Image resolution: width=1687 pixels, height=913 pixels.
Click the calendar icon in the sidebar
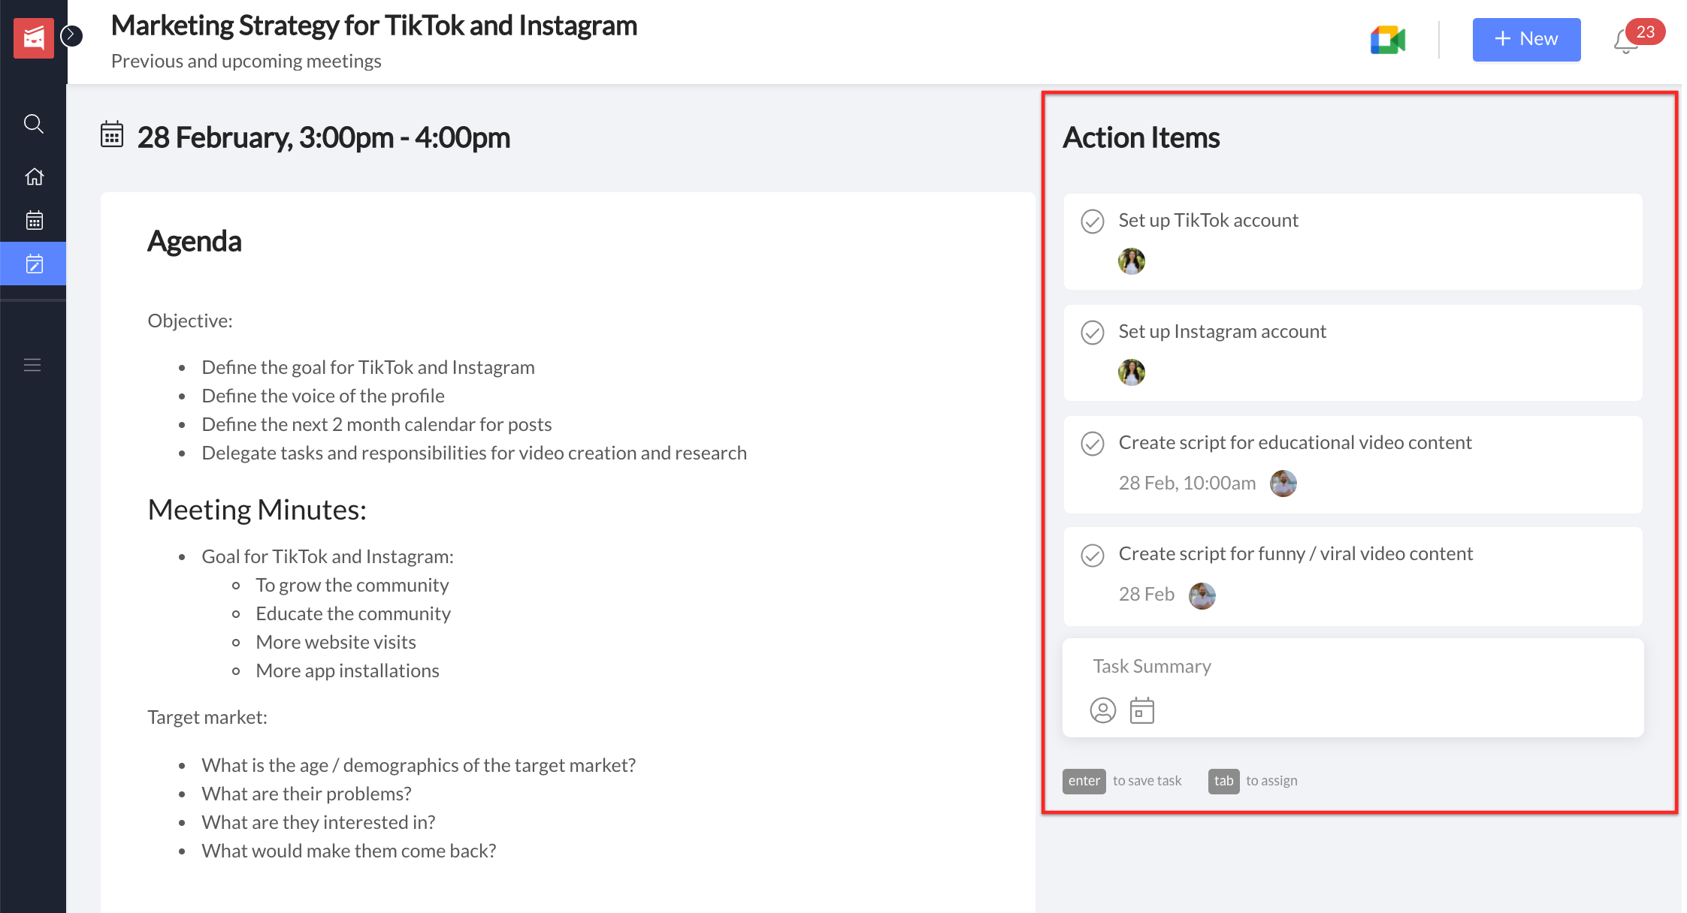pyautogui.click(x=34, y=221)
